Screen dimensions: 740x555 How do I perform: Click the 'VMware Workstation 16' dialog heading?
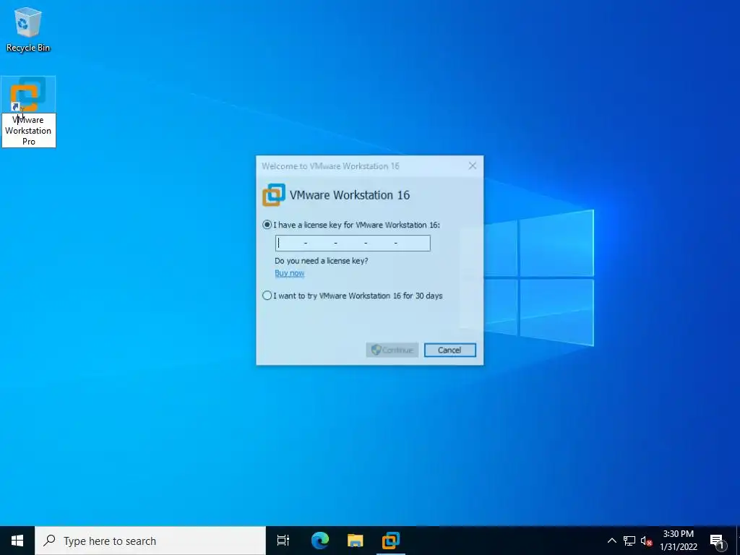(x=350, y=195)
